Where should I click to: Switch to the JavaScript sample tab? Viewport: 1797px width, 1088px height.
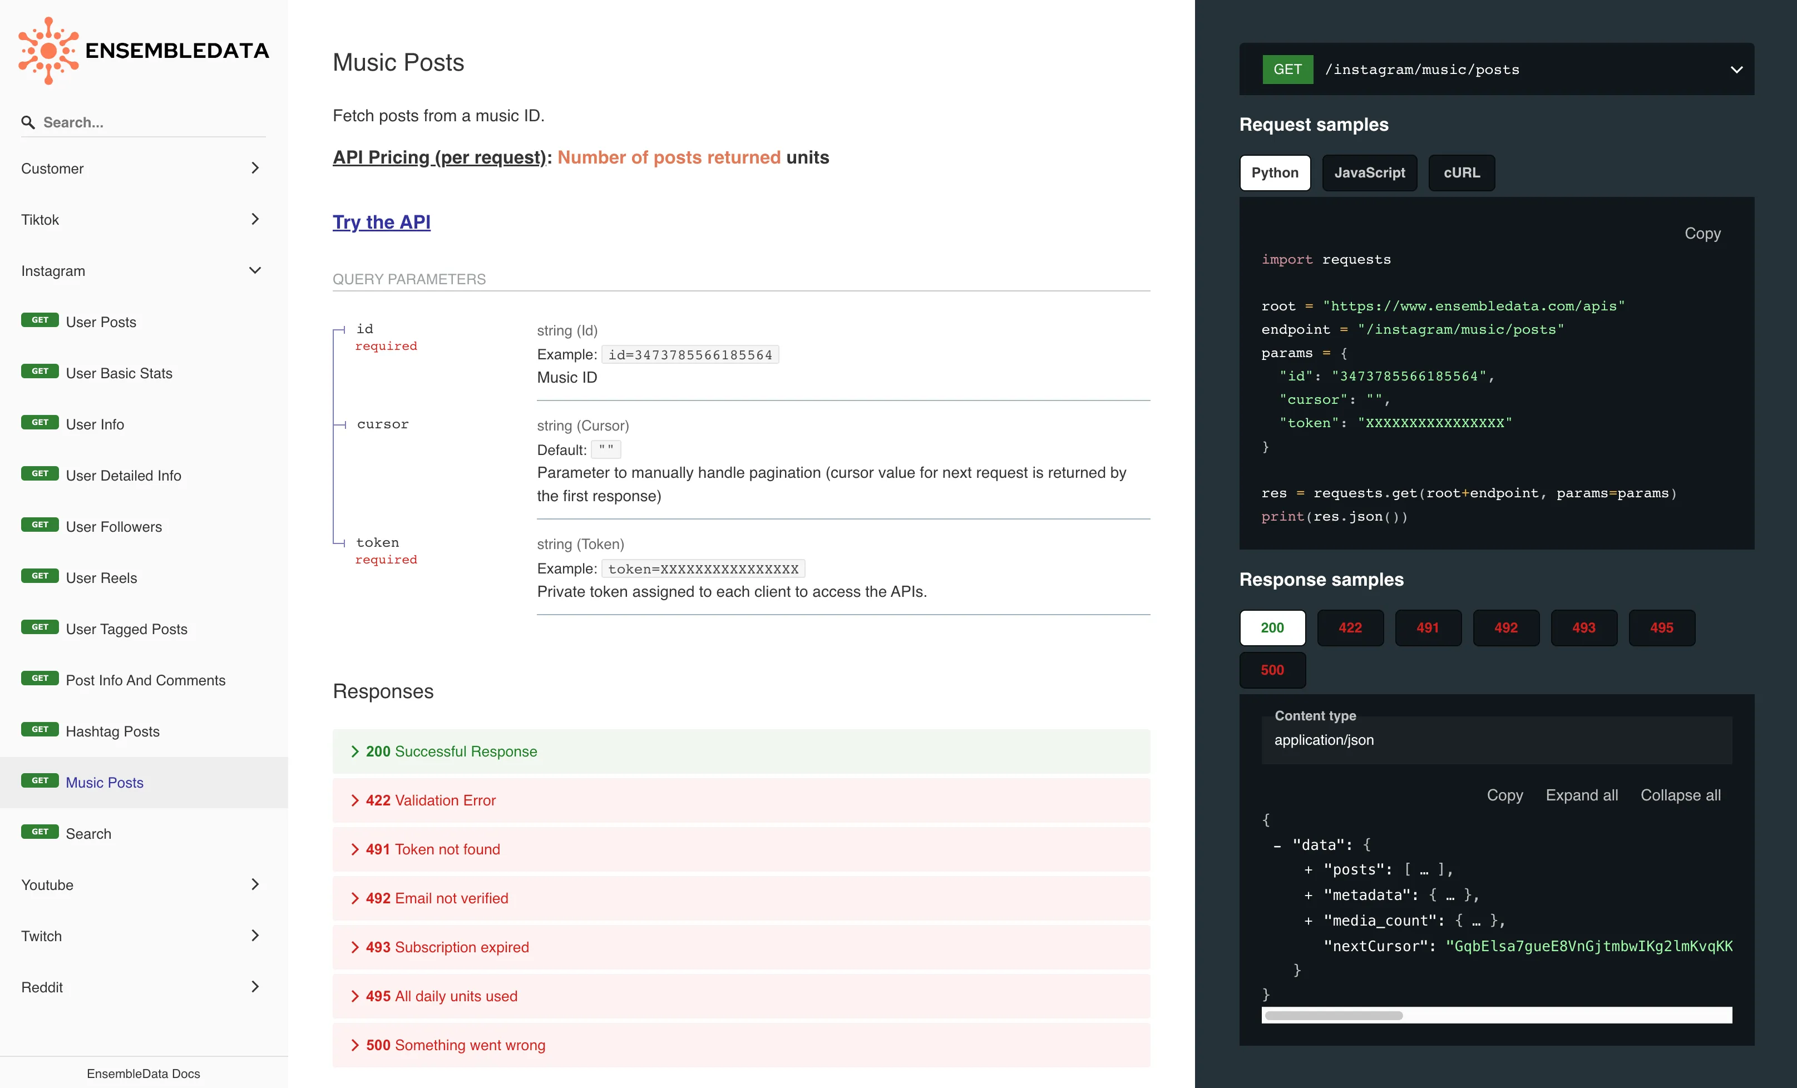coord(1369,173)
